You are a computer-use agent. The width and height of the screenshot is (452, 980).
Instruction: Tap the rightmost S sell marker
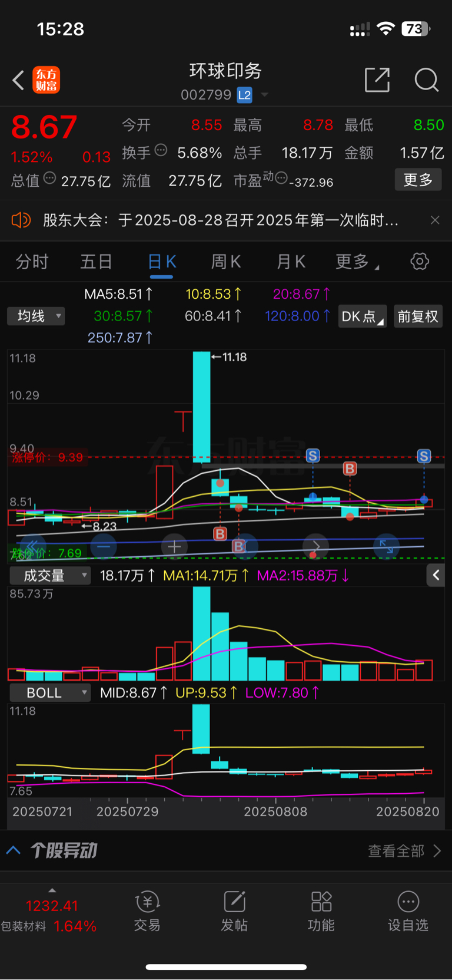[424, 456]
